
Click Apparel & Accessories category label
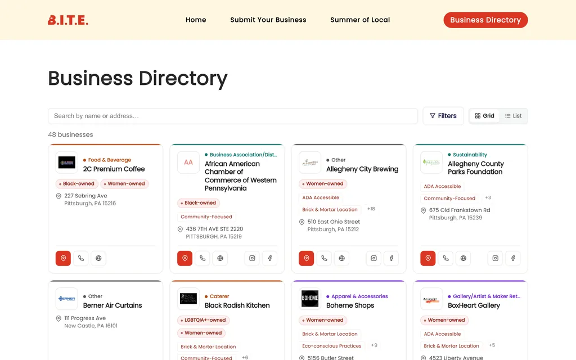pyautogui.click(x=359, y=296)
